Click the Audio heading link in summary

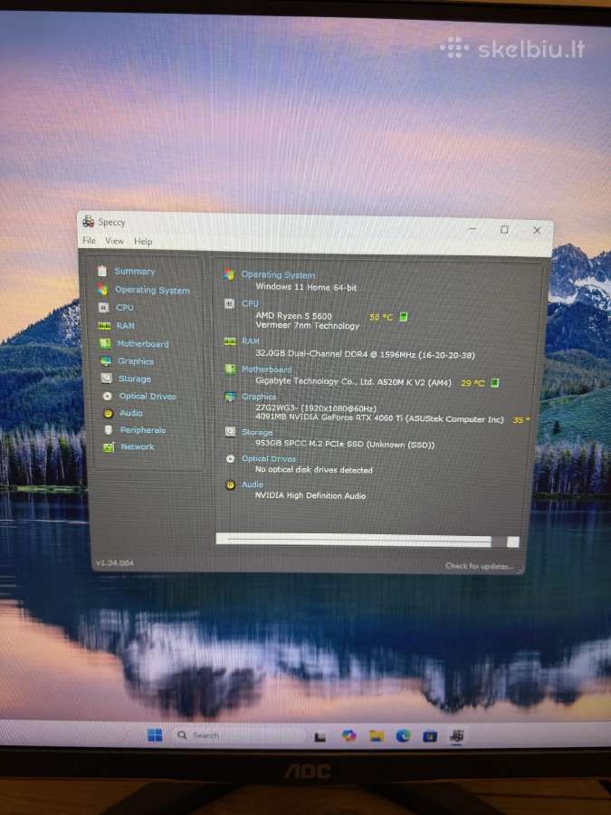[x=253, y=484]
